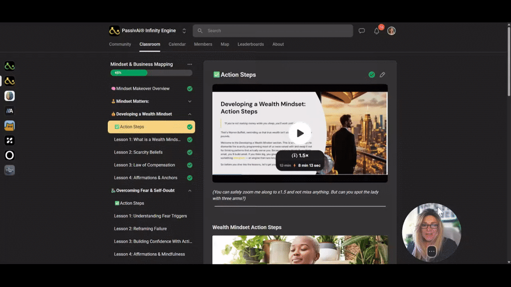The image size is (511, 287).
Task: Open the yellow infinity sidebar group
Action: (x=9, y=81)
